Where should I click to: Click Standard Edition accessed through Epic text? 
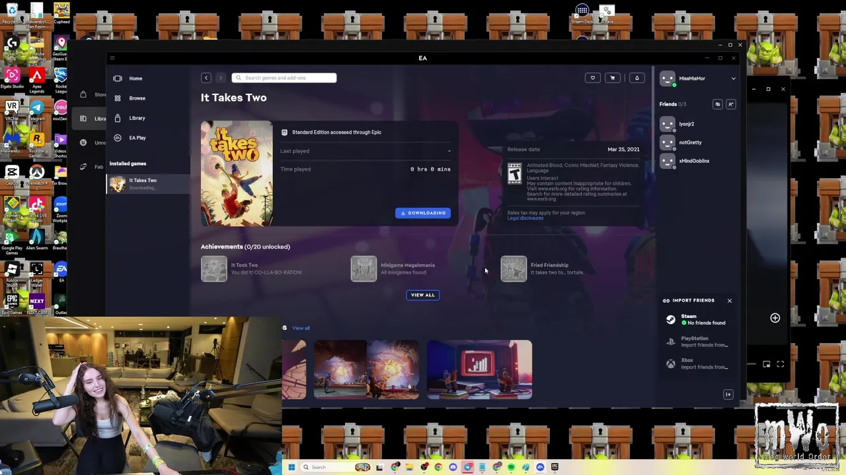pos(336,133)
